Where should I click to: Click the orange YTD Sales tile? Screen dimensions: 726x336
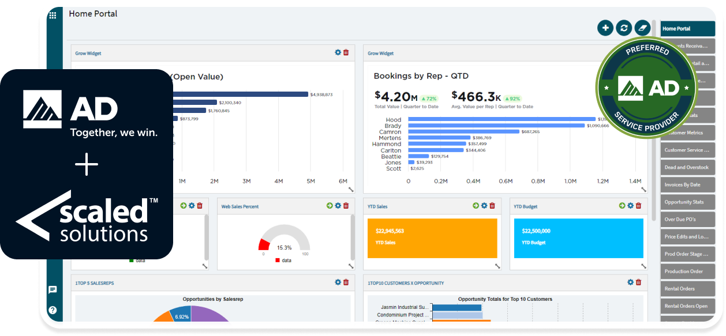pyautogui.click(x=432, y=238)
